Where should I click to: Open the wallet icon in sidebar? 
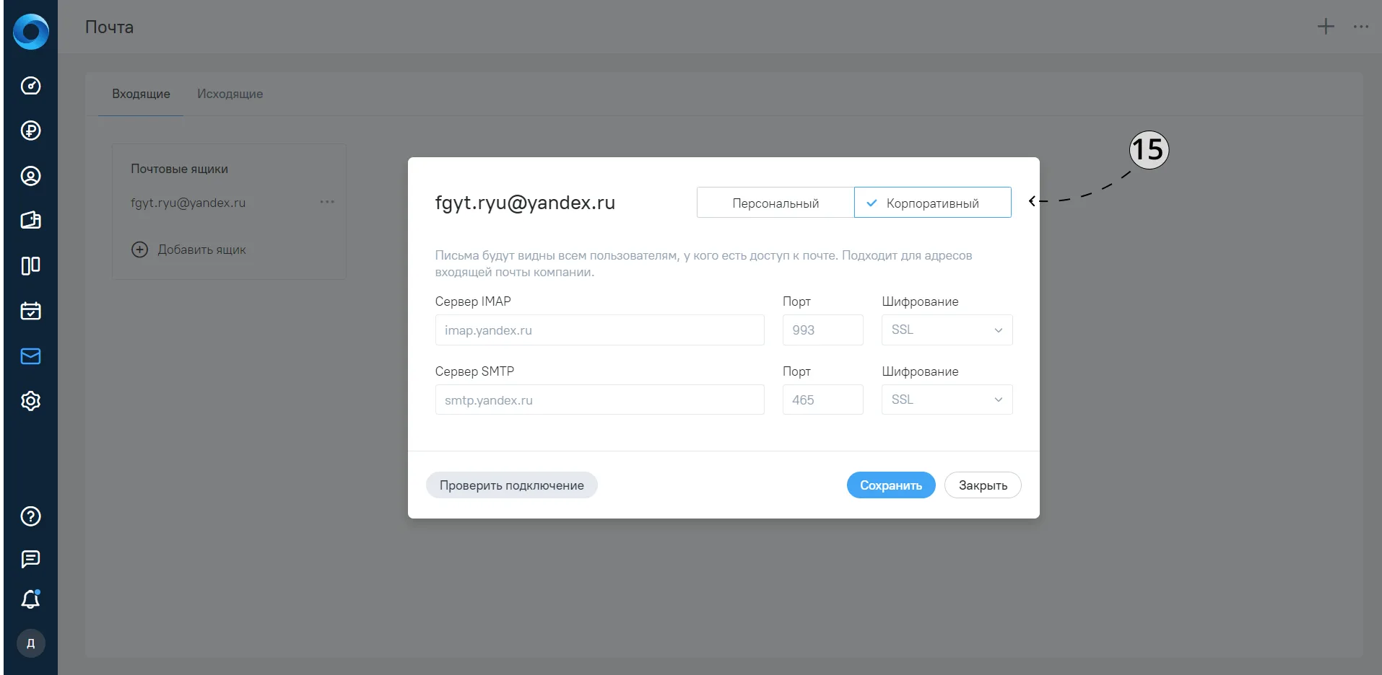tap(30, 221)
